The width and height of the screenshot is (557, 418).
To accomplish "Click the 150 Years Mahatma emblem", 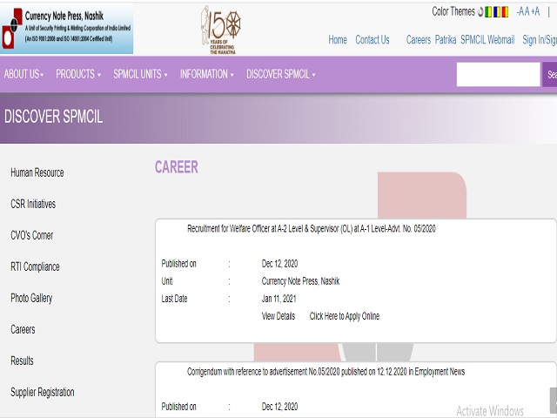I will [221, 30].
